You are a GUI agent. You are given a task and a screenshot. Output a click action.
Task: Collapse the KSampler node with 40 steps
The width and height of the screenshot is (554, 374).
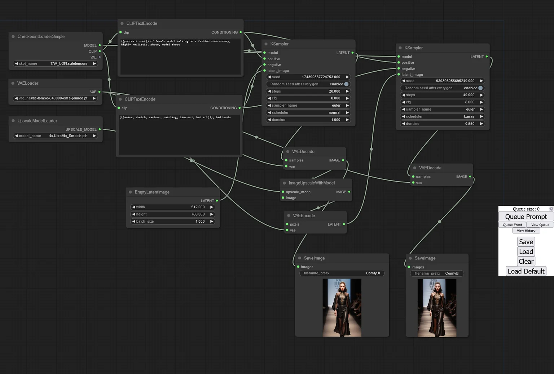(400, 48)
